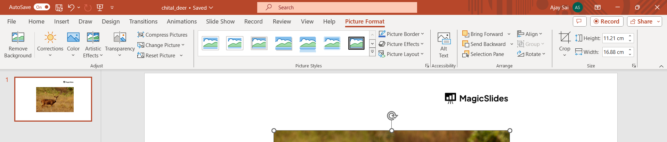Open the Selection Pane
Image resolution: width=667 pixels, height=142 pixels.
[x=483, y=54]
